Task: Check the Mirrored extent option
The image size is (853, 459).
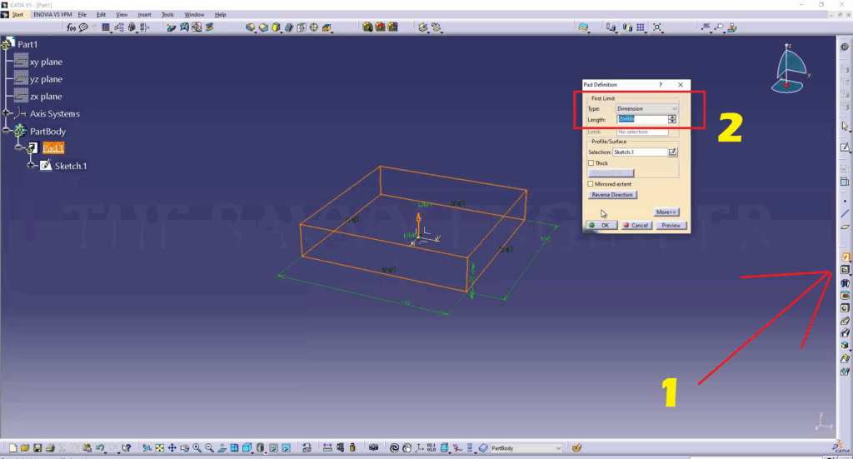Action: (591, 183)
